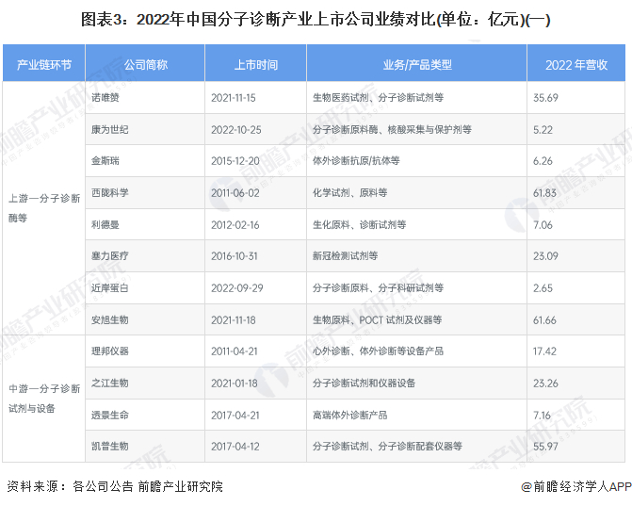Click revenue value 17.42

pos(544,351)
